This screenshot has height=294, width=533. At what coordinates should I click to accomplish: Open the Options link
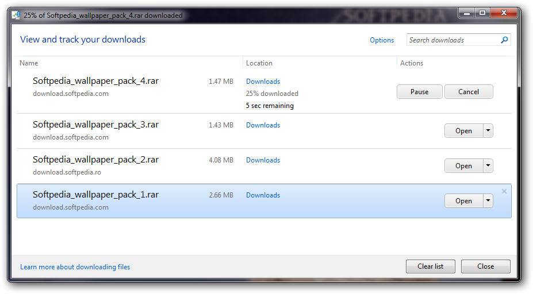click(x=382, y=40)
